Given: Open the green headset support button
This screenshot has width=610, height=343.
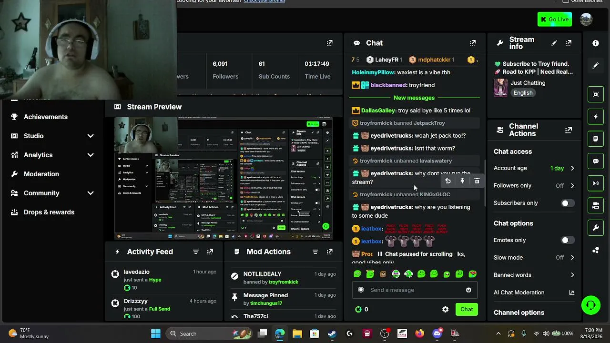Looking at the screenshot, I should [x=591, y=305].
